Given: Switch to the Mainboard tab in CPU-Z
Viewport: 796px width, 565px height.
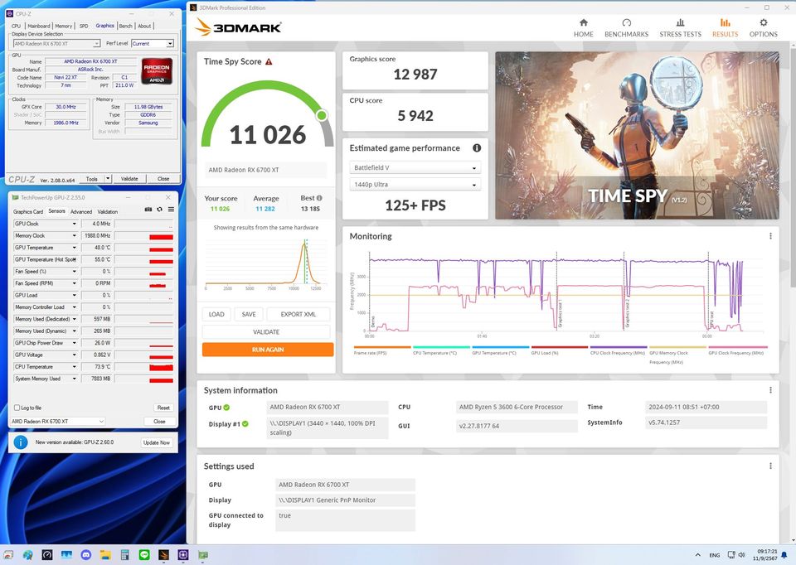Looking at the screenshot, I should coord(39,26).
